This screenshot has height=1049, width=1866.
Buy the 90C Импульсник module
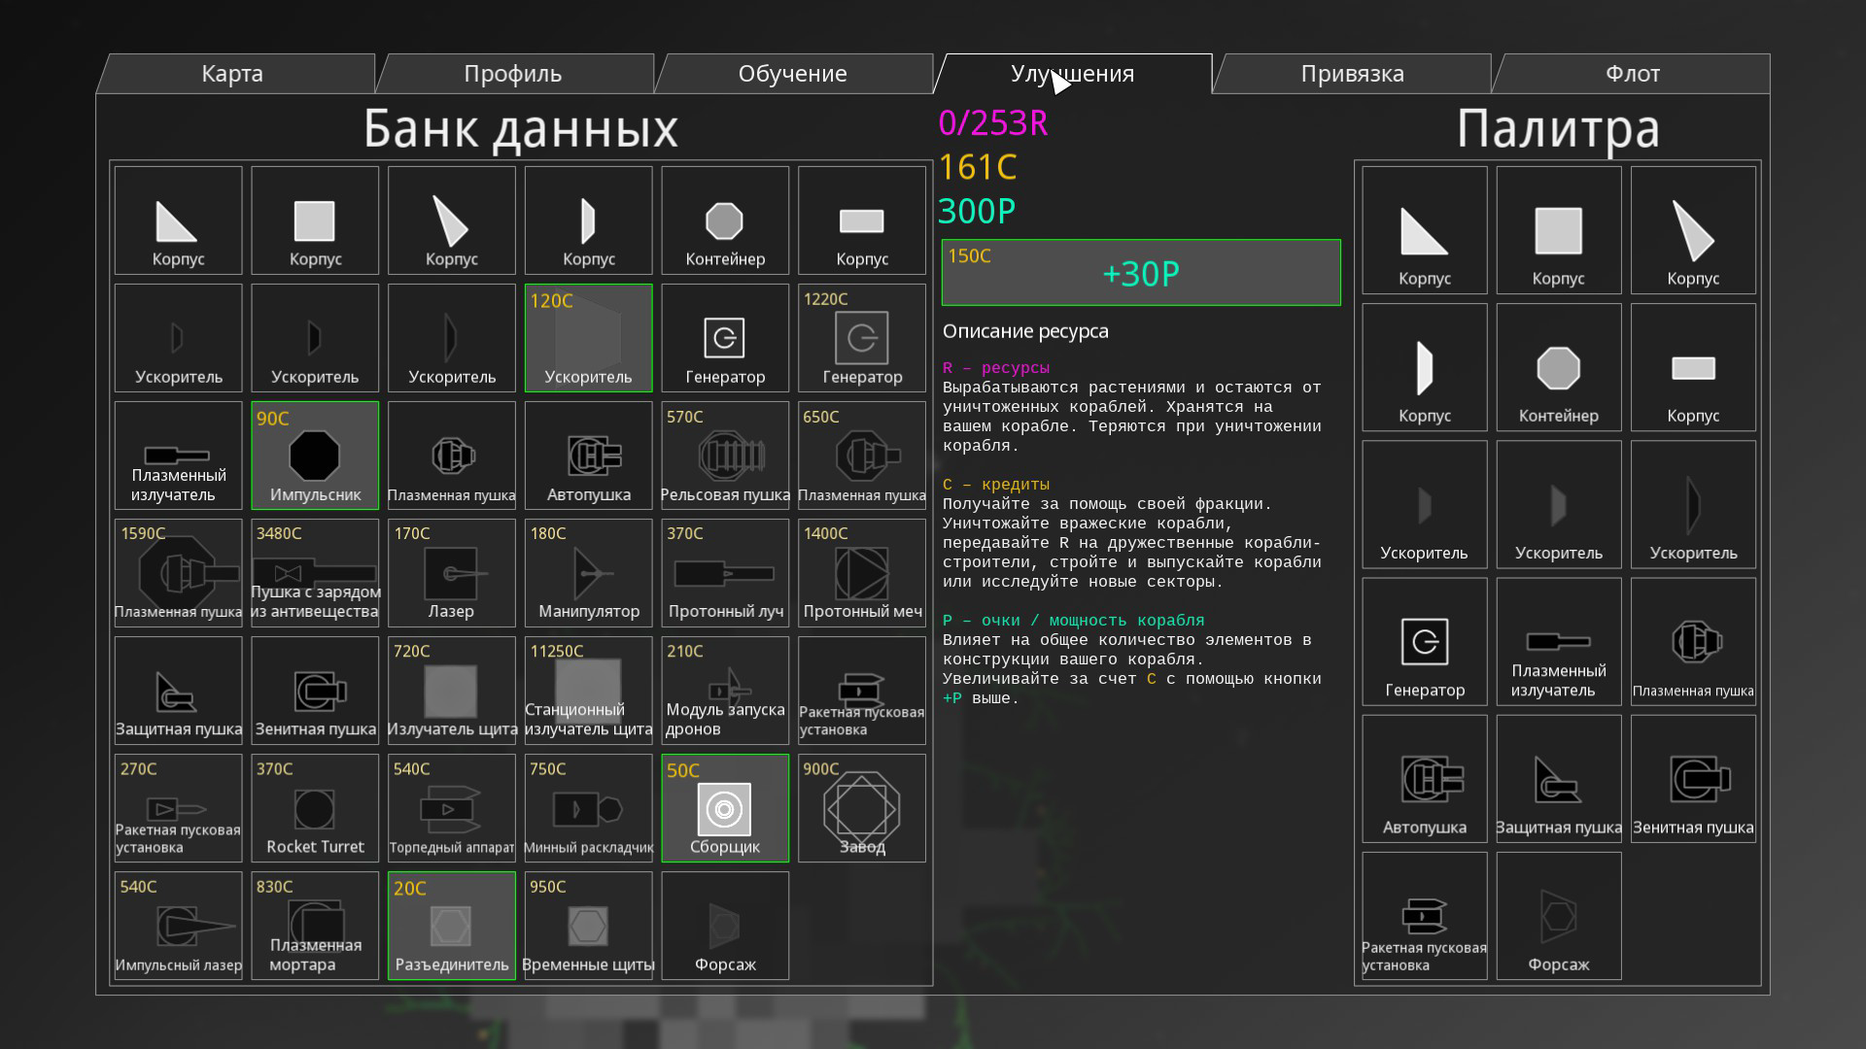314,456
